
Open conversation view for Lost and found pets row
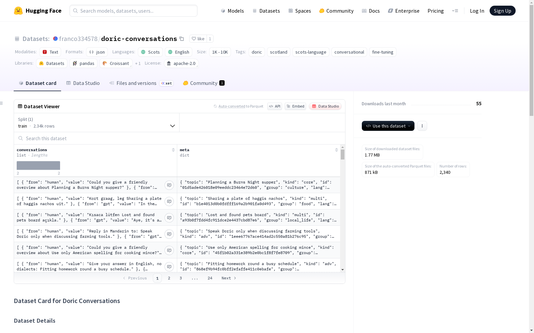click(x=169, y=218)
